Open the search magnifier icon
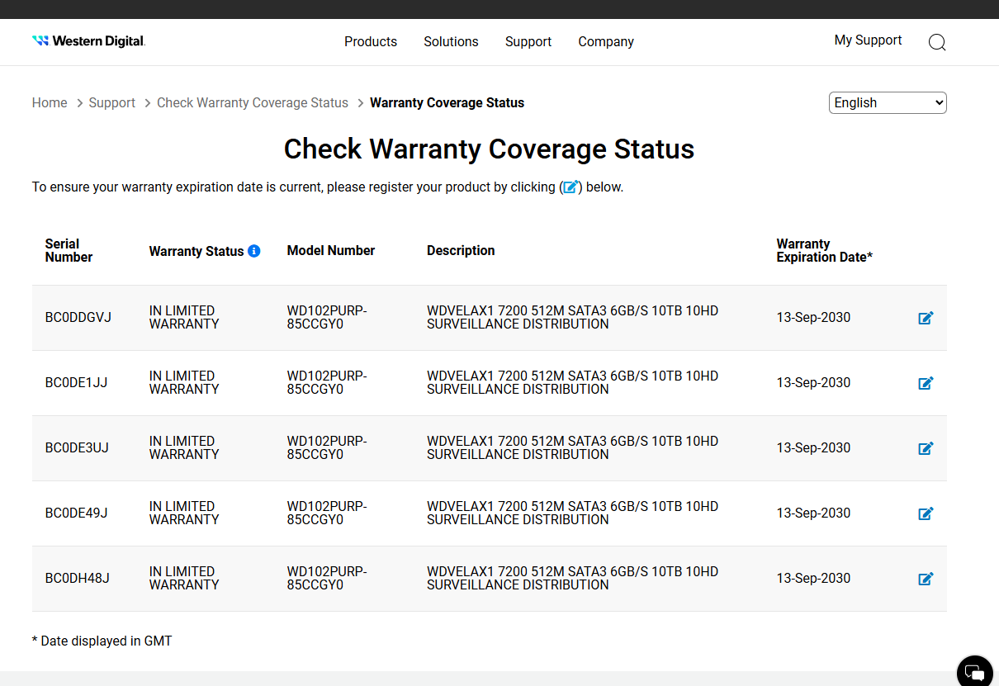Viewport: 999px width, 686px height. (x=937, y=42)
